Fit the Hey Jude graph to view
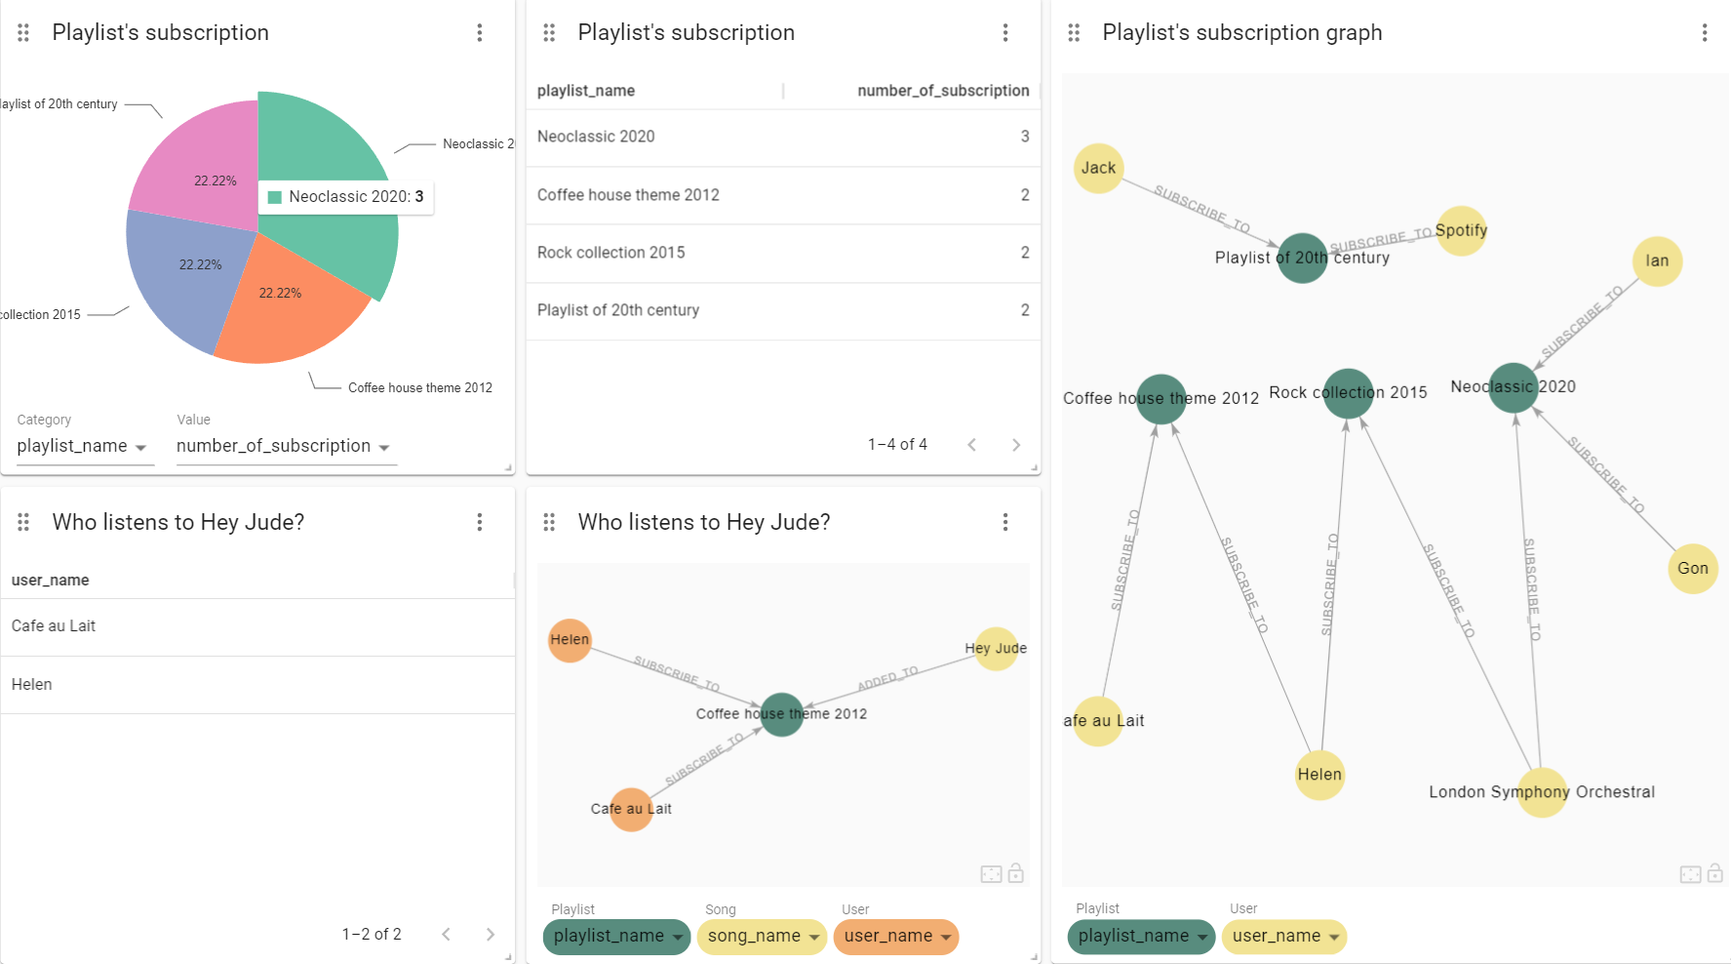 [991, 873]
